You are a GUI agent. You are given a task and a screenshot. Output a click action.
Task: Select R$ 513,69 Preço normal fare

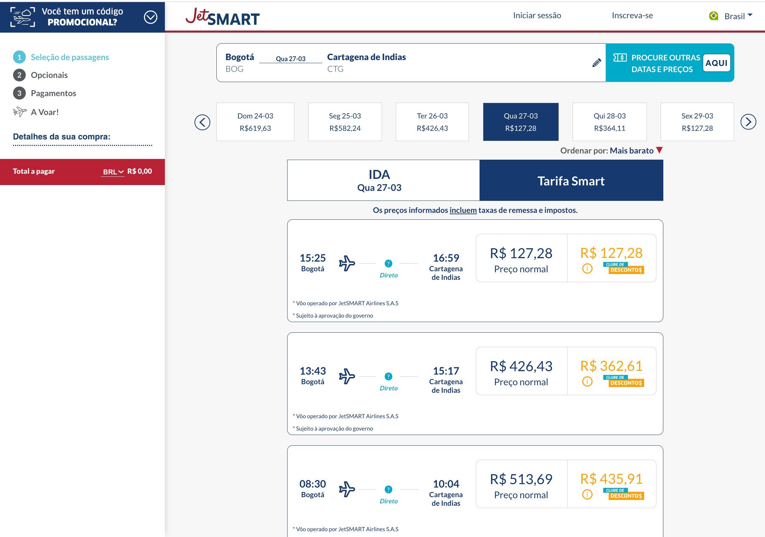click(521, 484)
